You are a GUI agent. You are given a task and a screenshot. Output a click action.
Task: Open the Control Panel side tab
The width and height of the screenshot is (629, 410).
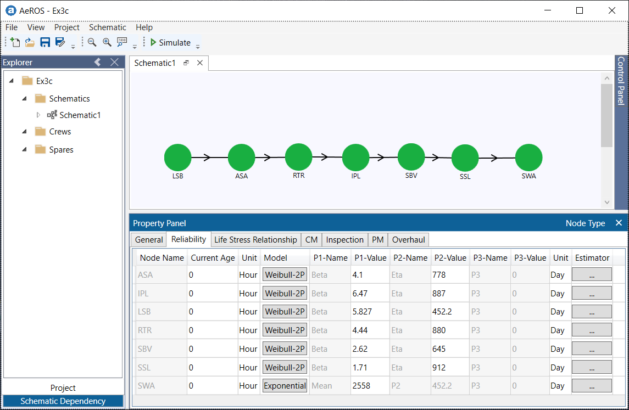coord(621,80)
